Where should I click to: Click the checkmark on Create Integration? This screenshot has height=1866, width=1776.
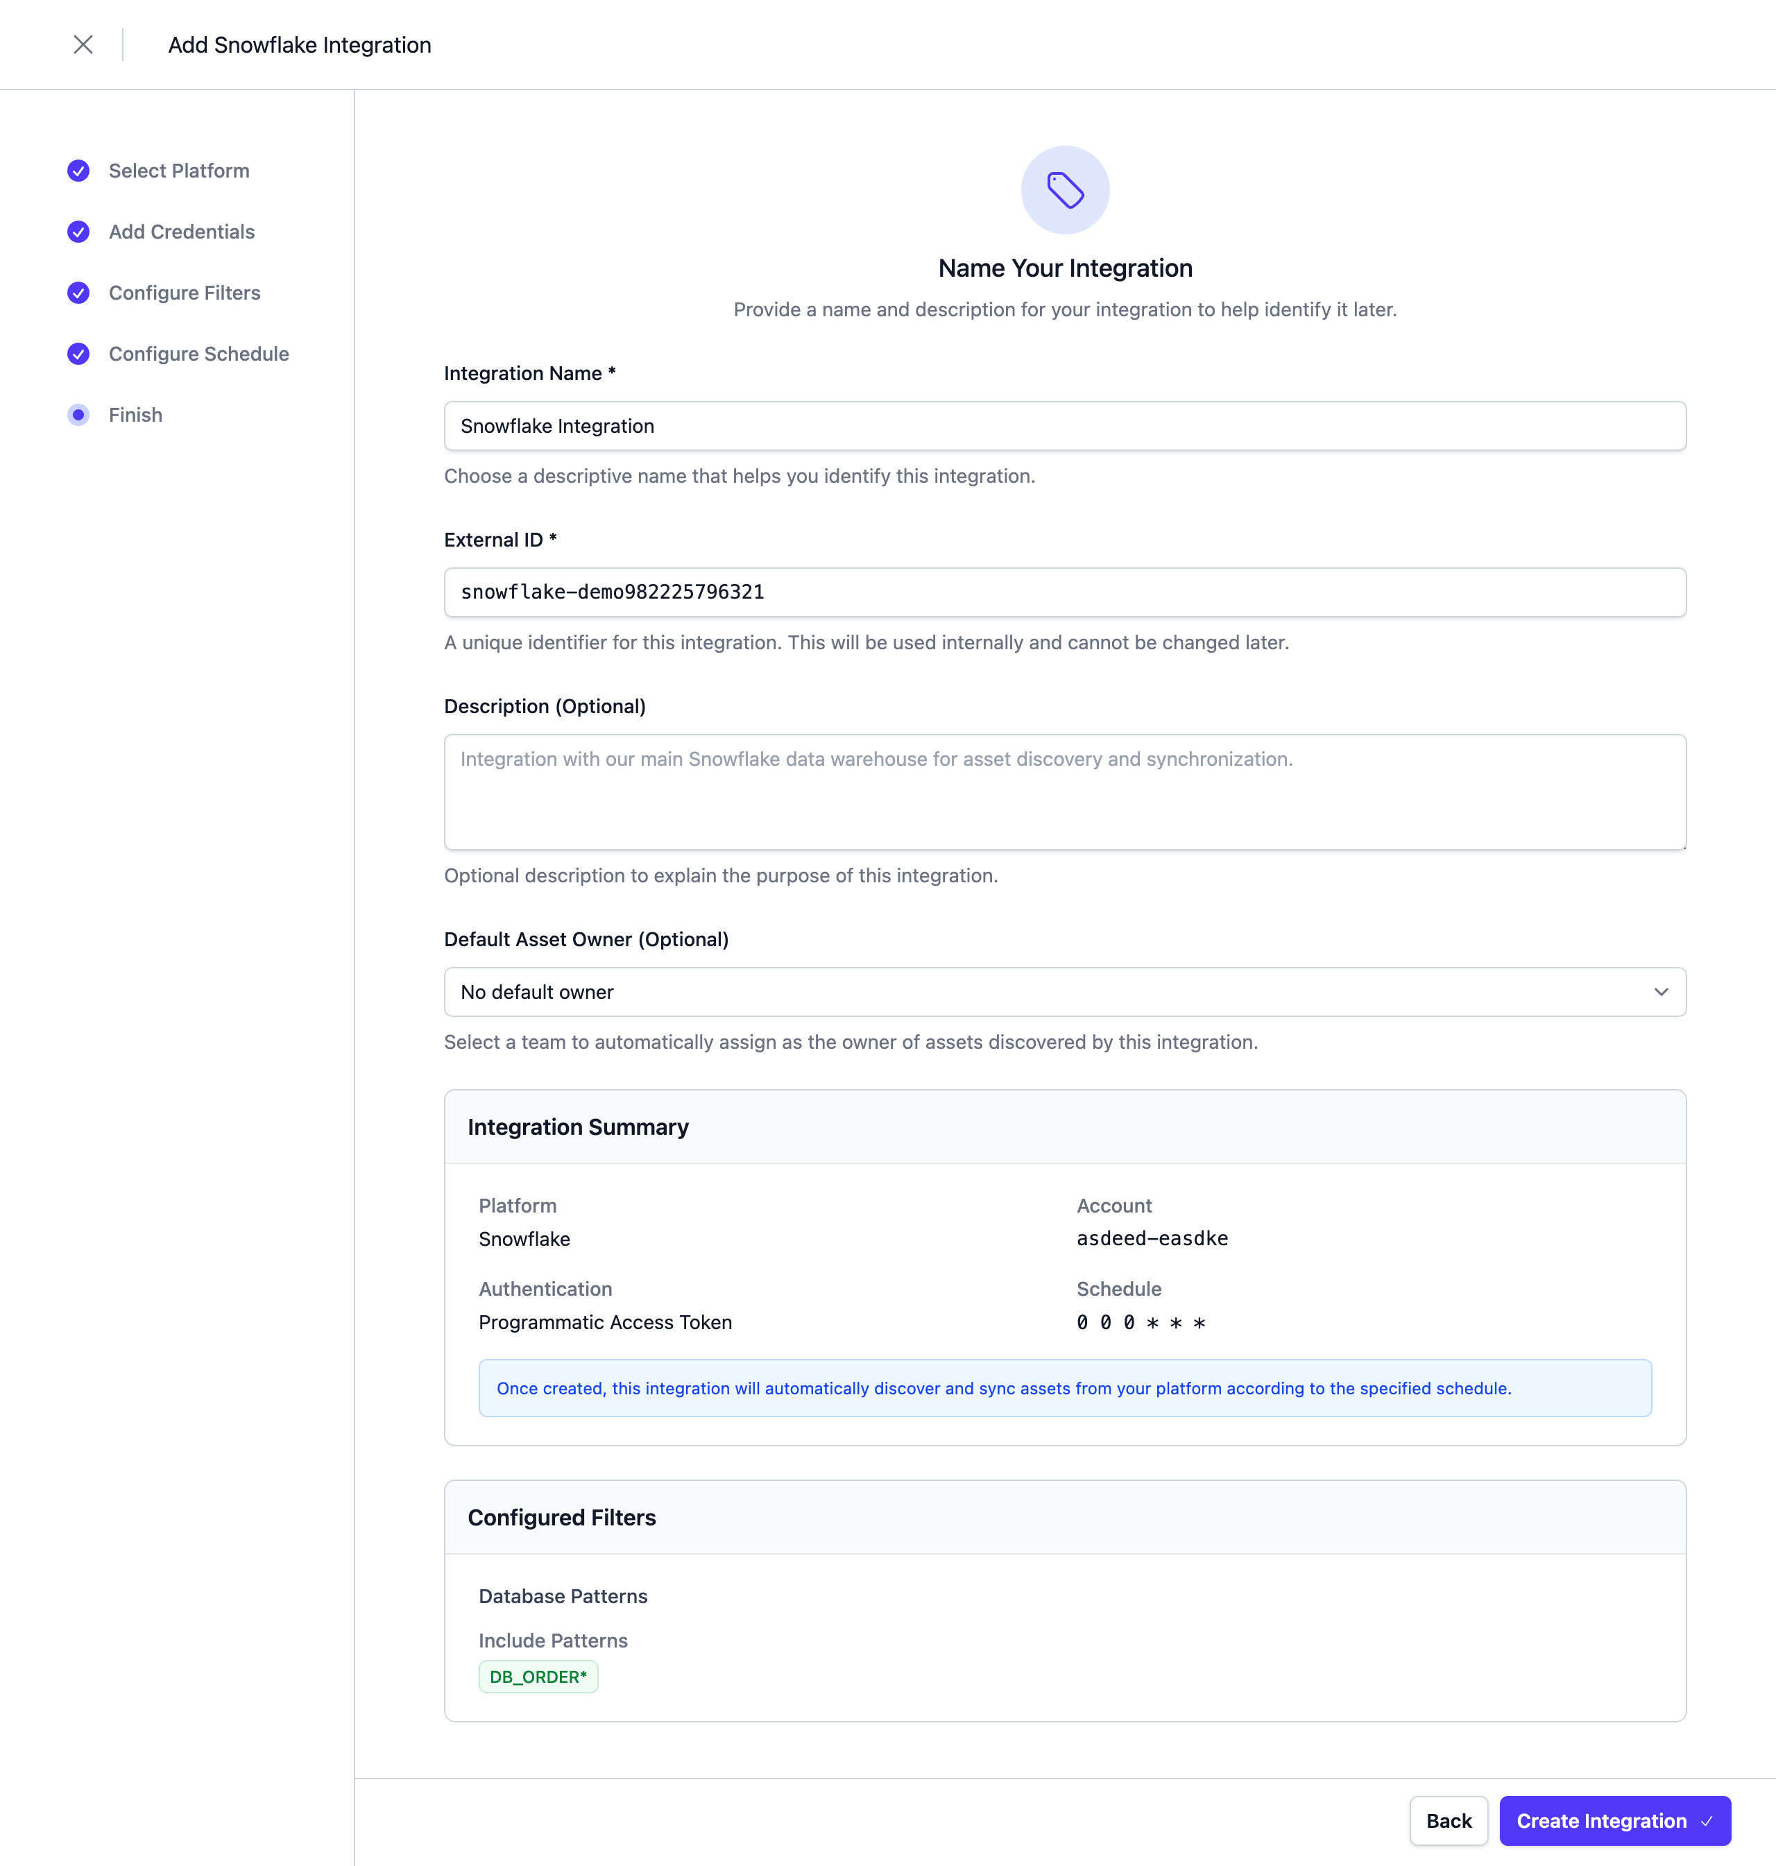[x=1707, y=1820]
